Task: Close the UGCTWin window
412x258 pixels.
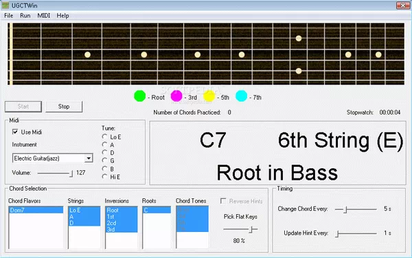Action: [x=403, y=5]
